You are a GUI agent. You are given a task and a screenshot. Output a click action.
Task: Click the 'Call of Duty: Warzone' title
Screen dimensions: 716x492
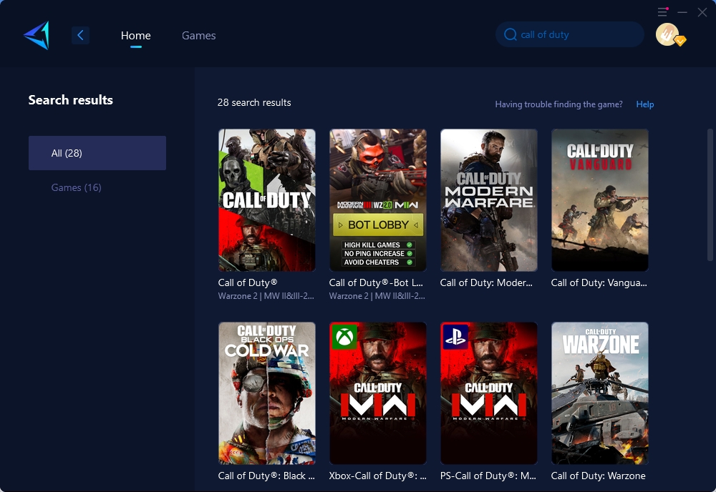click(x=598, y=476)
